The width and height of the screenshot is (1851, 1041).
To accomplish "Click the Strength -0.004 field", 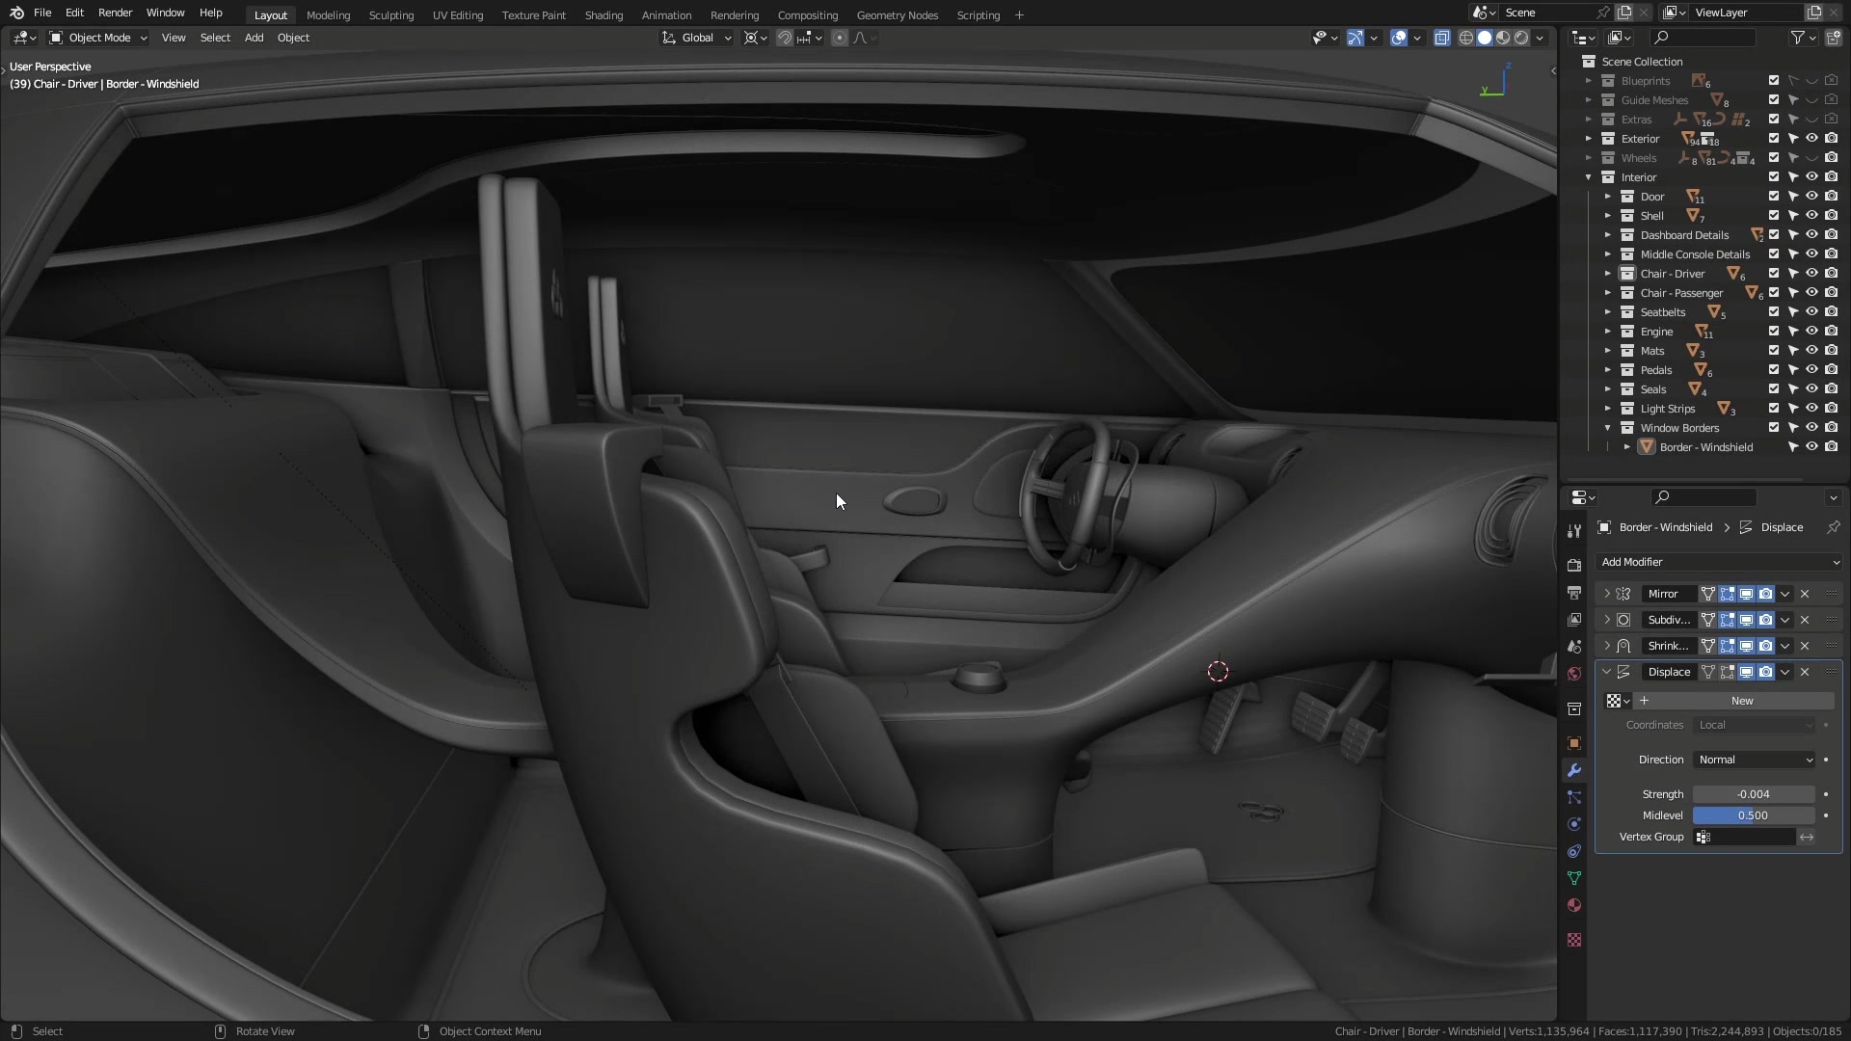I will point(1754,794).
